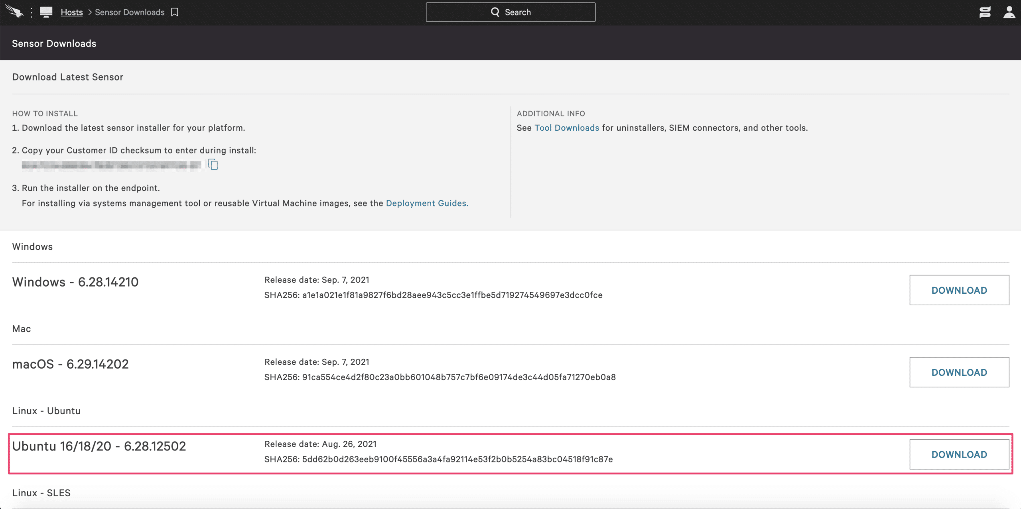Click the CrowdStrike falcon logo

tap(14, 12)
